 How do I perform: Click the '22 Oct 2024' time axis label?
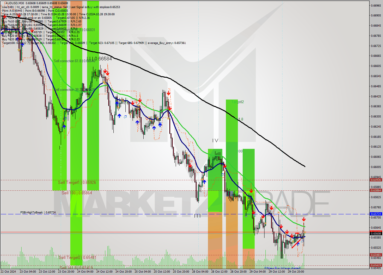coord(8,272)
